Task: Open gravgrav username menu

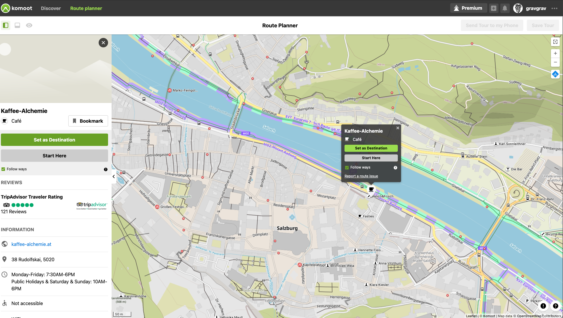Action: [x=536, y=8]
